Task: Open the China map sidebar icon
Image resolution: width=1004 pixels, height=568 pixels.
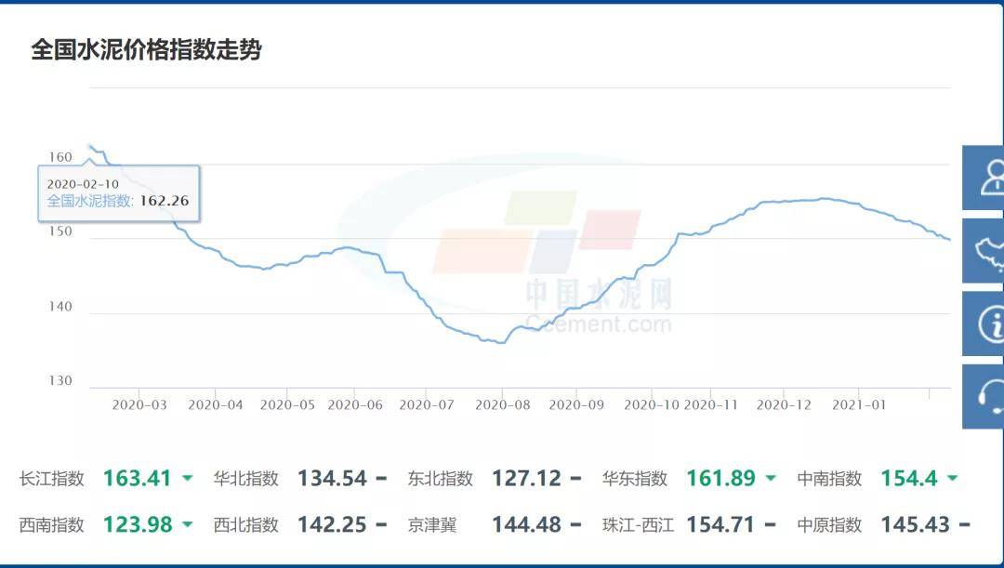Action: point(984,250)
